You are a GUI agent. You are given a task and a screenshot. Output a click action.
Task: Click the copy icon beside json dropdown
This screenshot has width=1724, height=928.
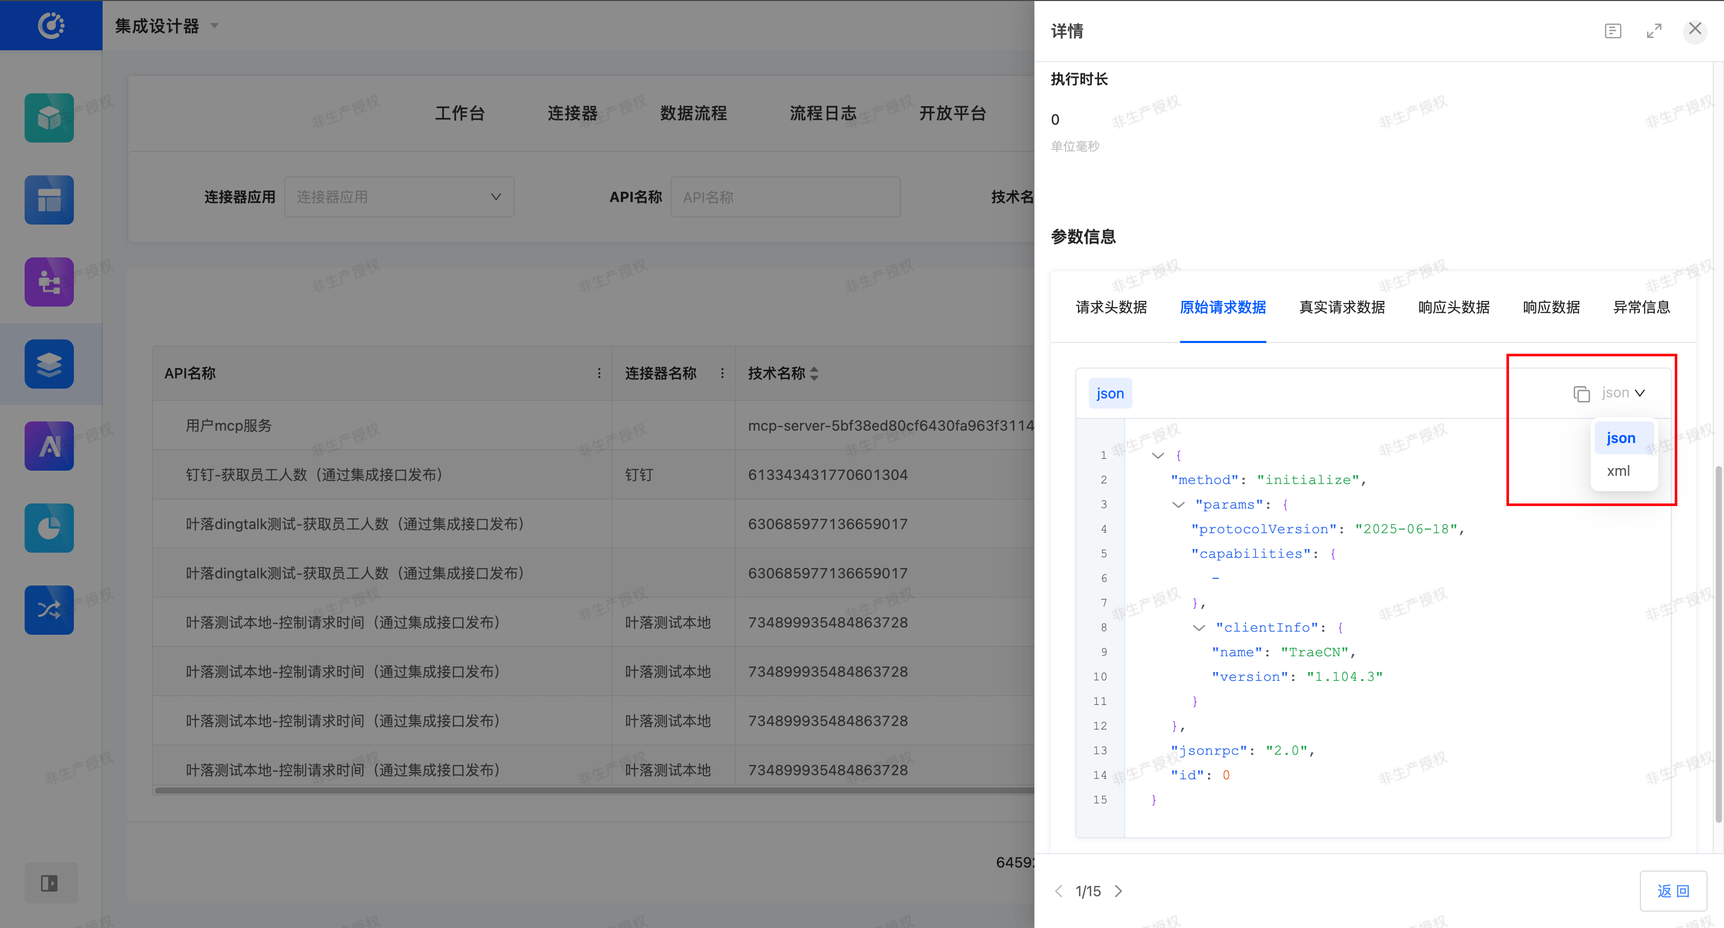[x=1581, y=394]
